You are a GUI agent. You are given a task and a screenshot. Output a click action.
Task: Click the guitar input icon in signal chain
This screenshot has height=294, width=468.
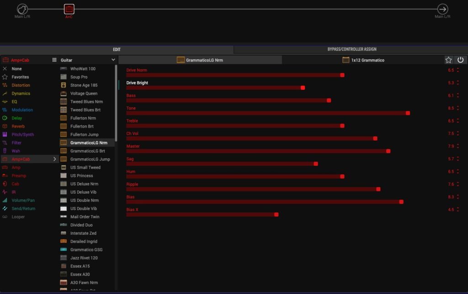click(x=22, y=9)
